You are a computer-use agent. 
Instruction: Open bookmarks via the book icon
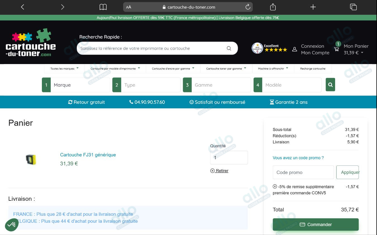coord(103,7)
